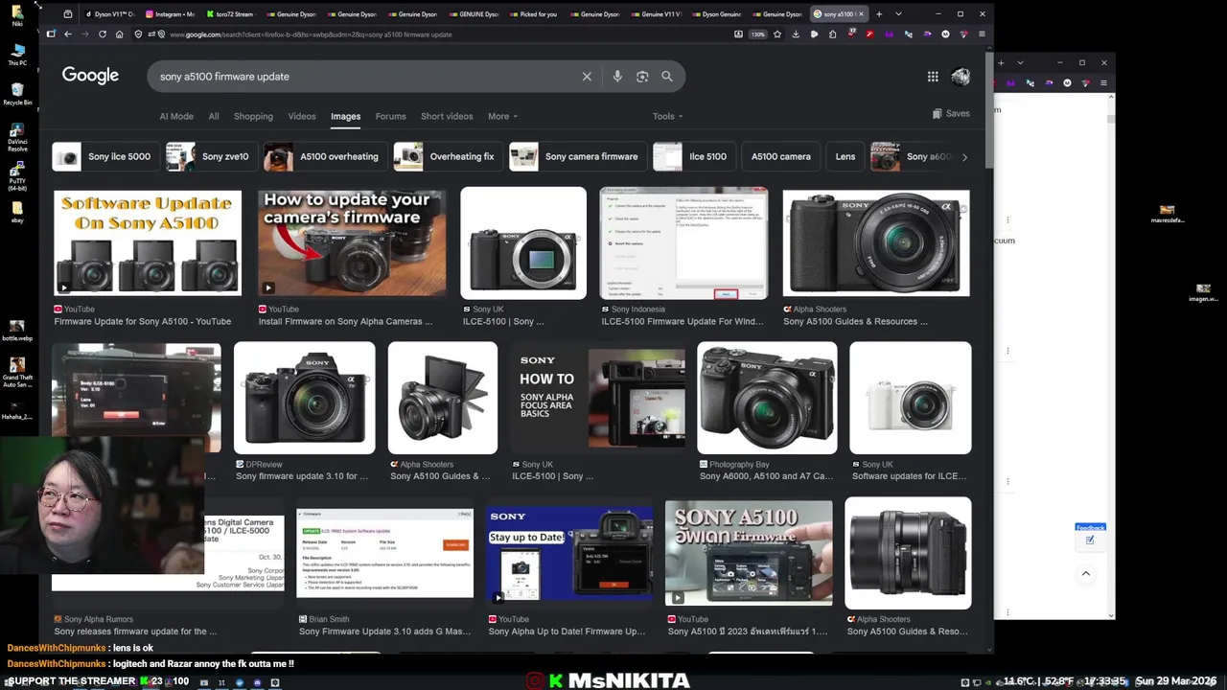The width and height of the screenshot is (1227, 690).
Task: Open the white Sony camera thumbnail
Action: click(x=911, y=398)
